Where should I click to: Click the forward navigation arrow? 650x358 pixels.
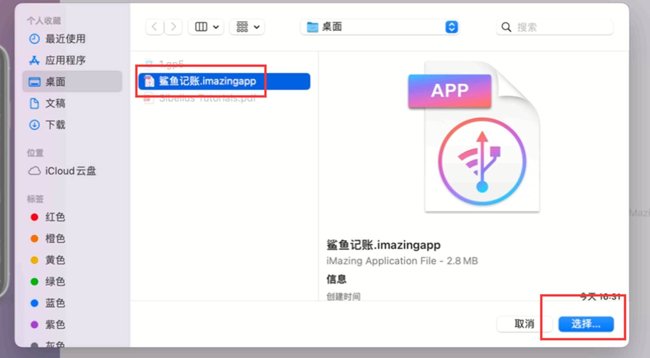pyautogui.click(x=173, y=27)
